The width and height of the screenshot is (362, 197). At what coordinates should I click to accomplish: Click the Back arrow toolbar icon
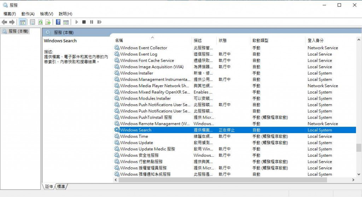point(4,22)
